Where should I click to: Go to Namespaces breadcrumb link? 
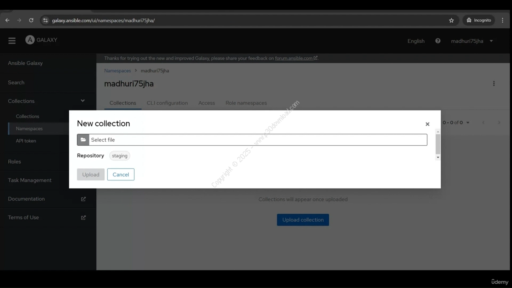[118, 71]
